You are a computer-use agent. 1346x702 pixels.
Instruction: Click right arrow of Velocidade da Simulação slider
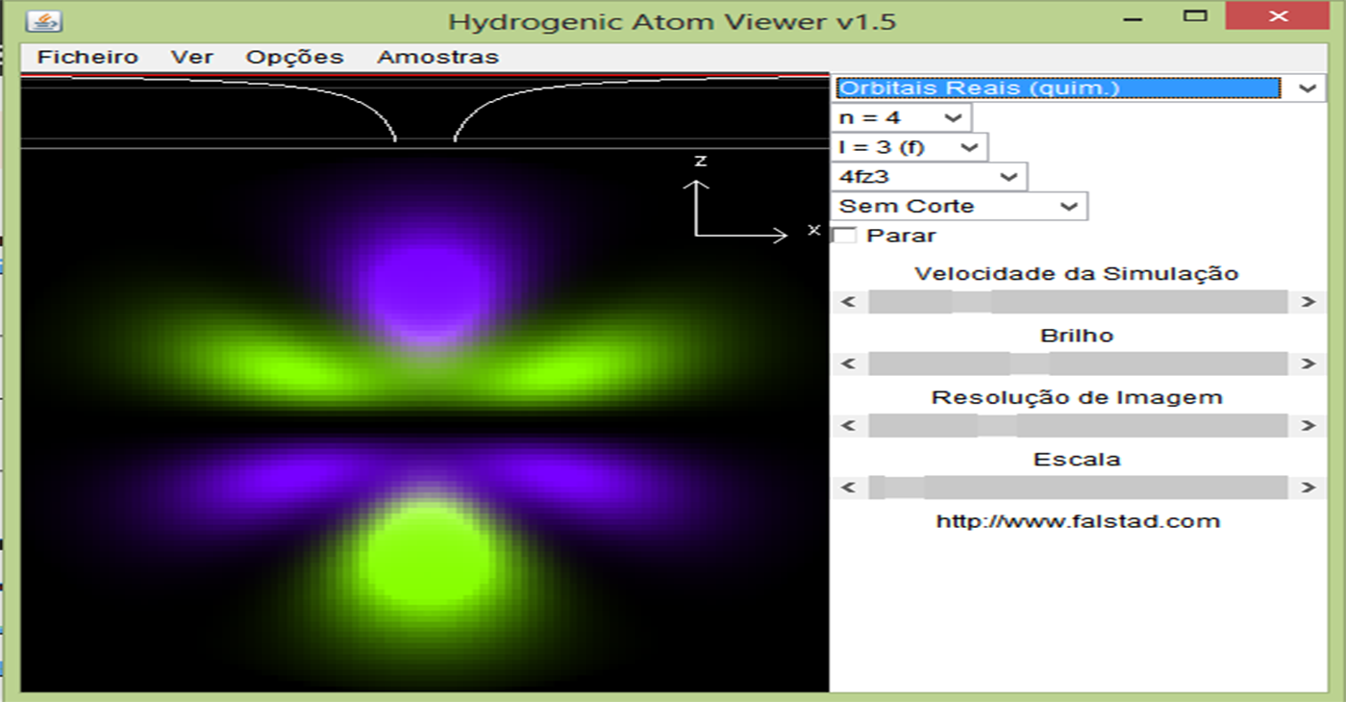coord(1309,302)
